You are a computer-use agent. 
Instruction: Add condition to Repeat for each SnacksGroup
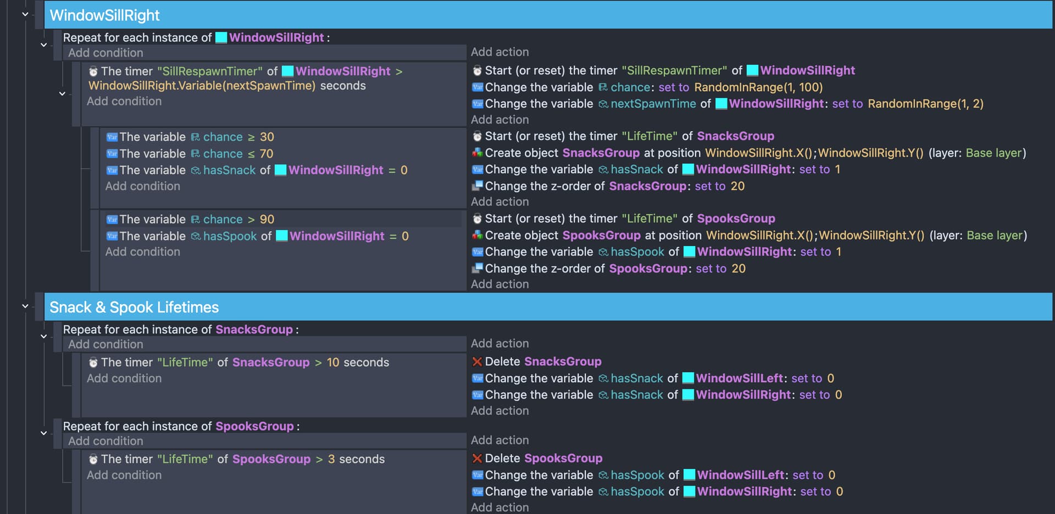coord(105,344)
